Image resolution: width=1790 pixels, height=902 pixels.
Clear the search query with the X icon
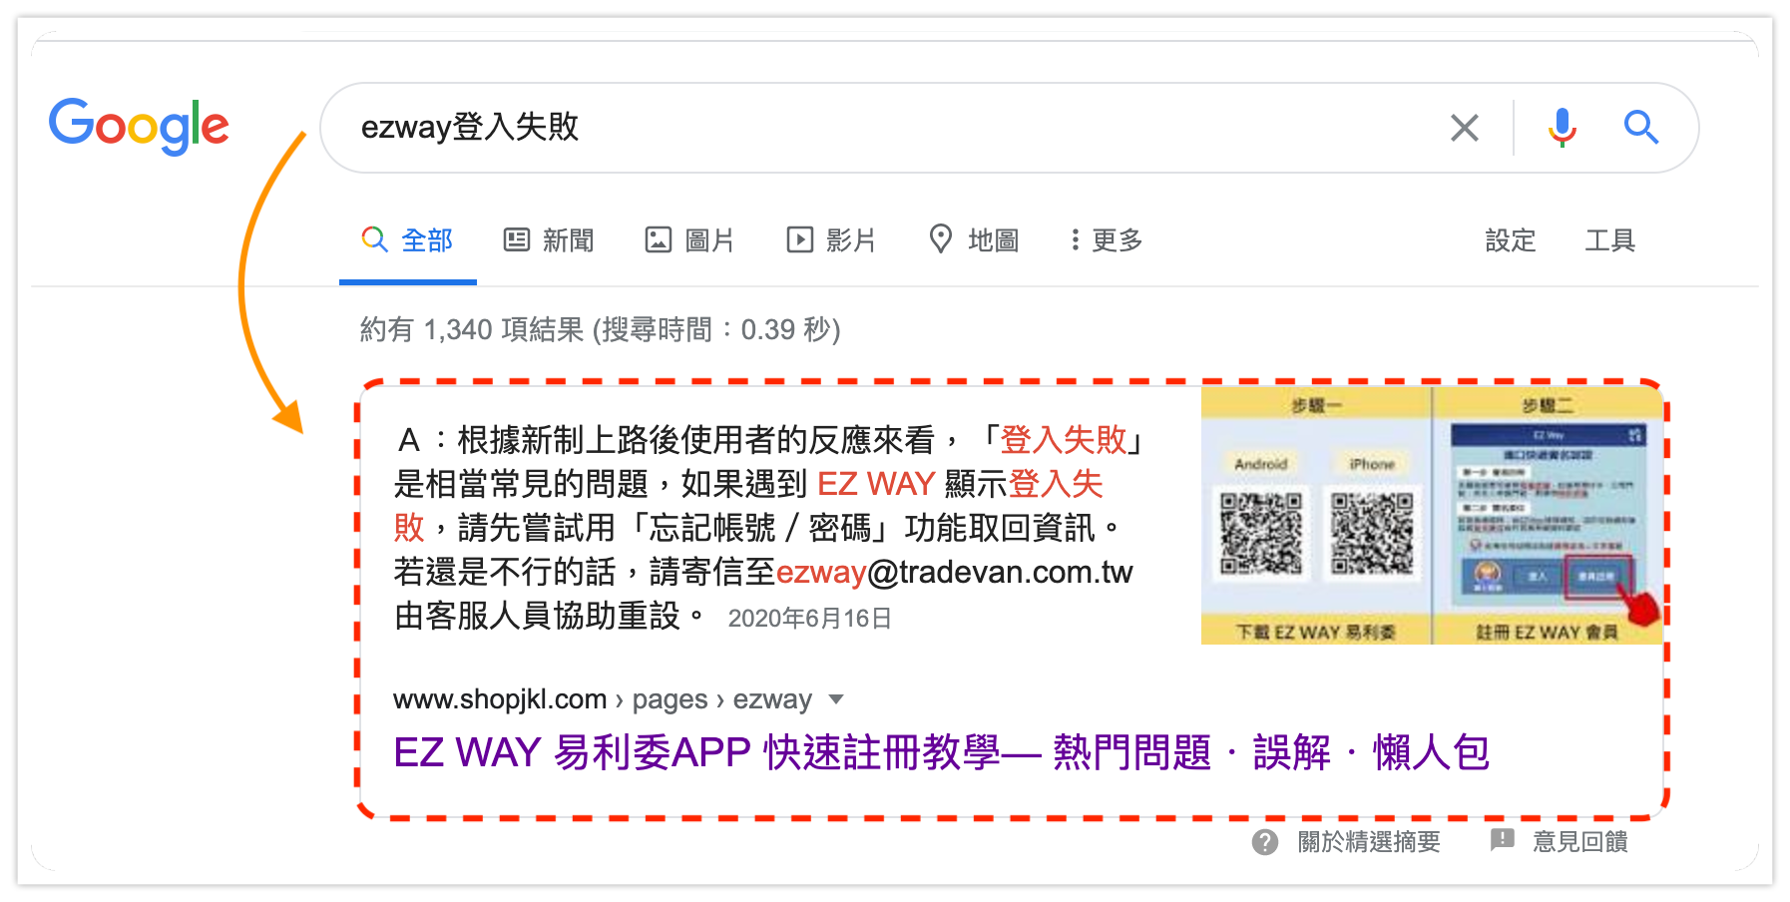[x=1464, y=128]
